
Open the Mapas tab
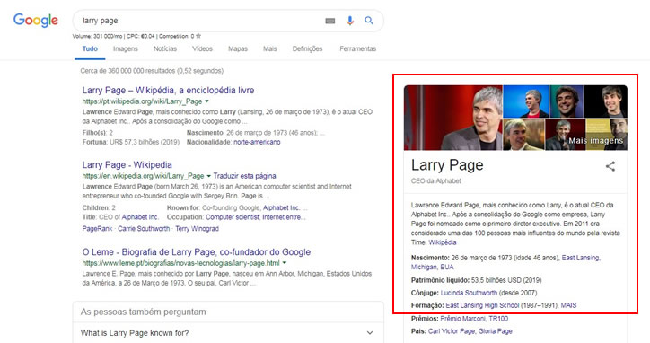tap(238, 49)
